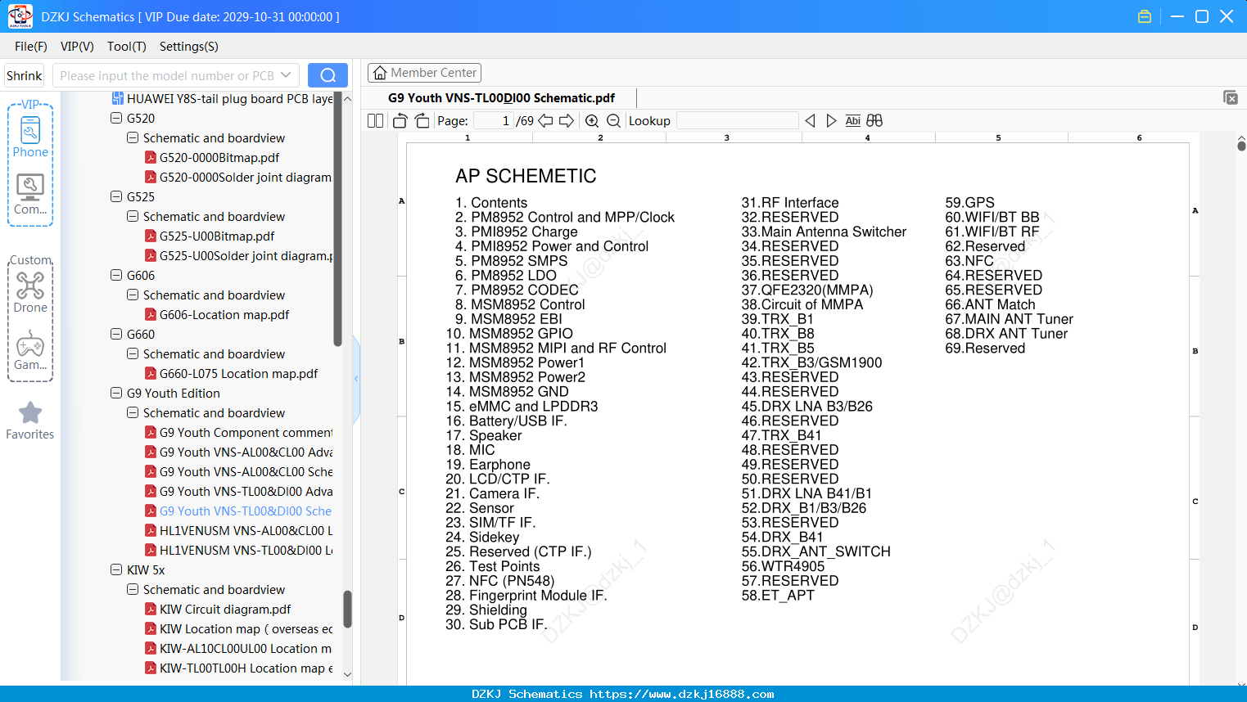Open G525-U00Bitmap.pdf
This screenshot has height=702, width=1247.
[x=210, y=236]
